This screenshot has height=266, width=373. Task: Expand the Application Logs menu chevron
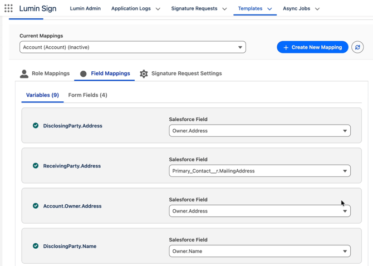pyautogui.click(x=158, y=9)
